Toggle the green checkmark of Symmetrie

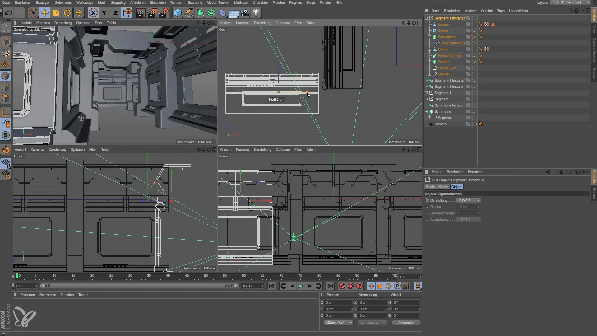[475, 112]
